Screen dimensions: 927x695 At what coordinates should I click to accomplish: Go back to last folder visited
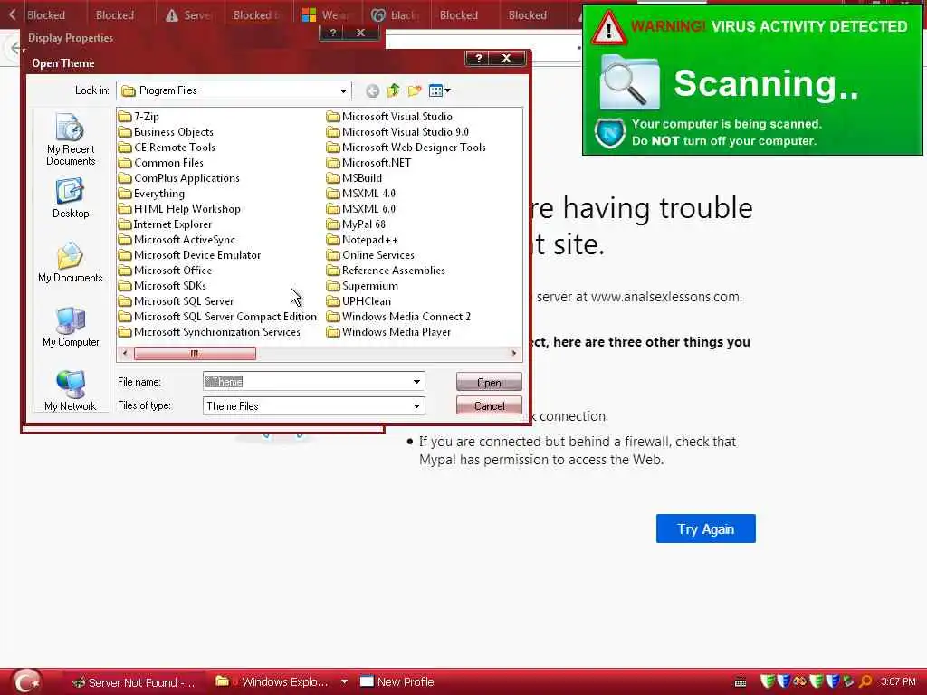click(372, 90)
